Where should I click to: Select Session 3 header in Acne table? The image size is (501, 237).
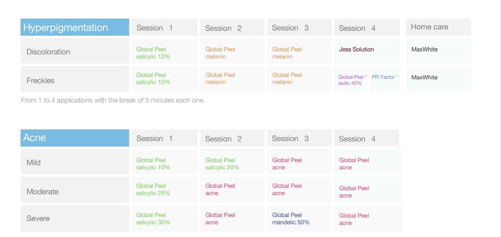299,138
